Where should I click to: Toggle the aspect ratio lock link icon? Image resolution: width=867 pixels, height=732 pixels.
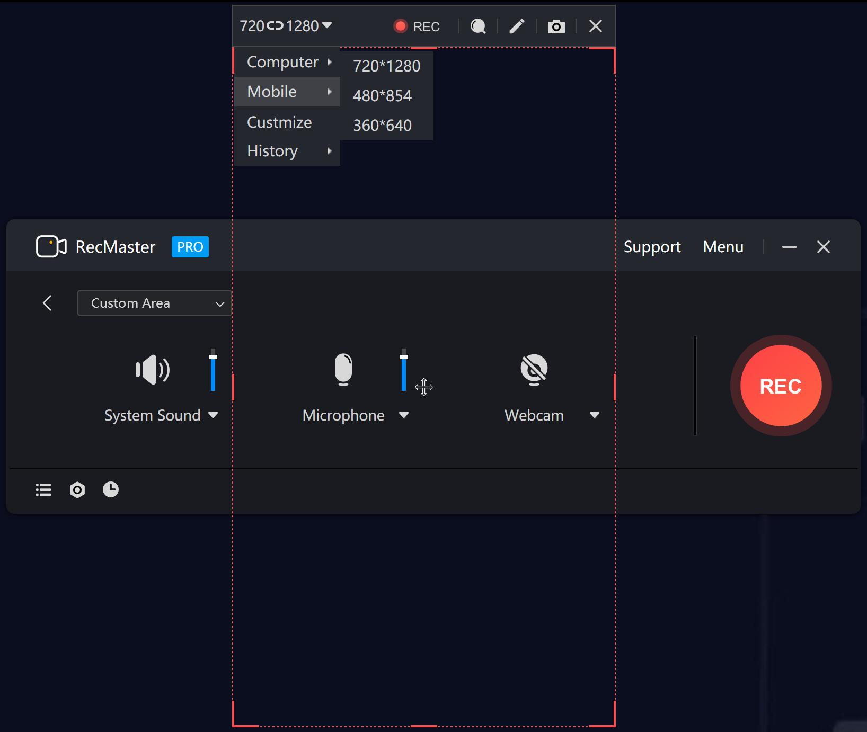click(275, 25)
